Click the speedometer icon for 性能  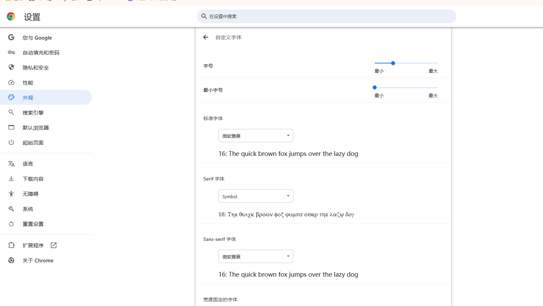11,83
